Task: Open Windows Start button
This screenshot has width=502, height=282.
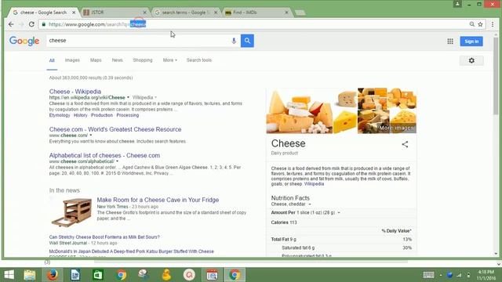Action: click(9, 275)
